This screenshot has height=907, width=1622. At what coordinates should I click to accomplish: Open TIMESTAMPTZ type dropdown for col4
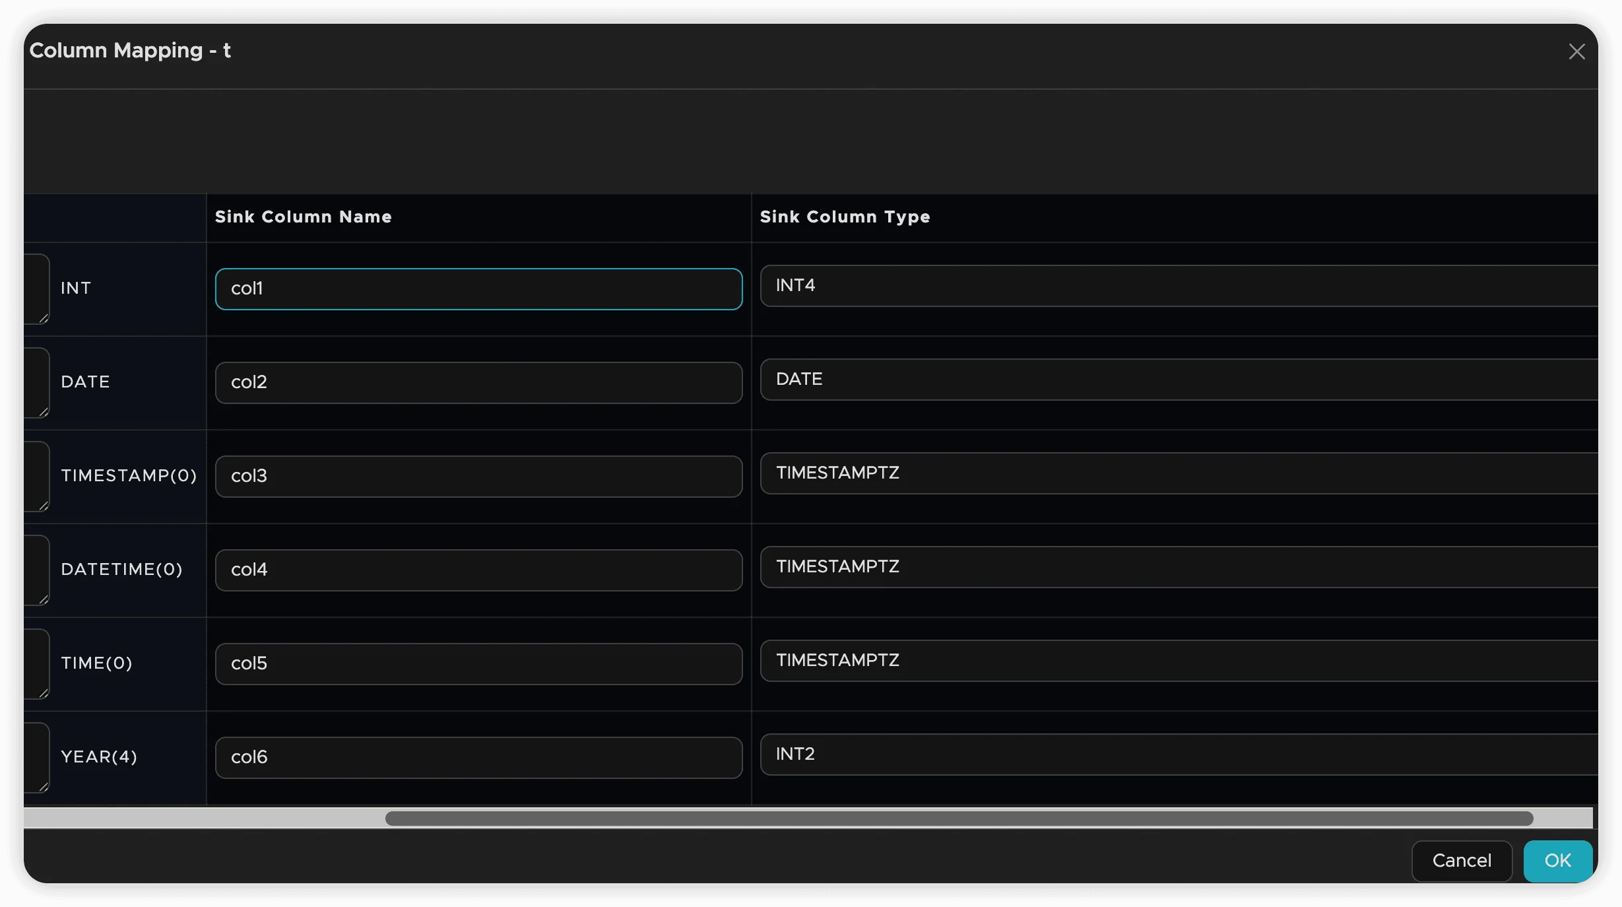pyautogui.click(x=1178, y=567)
